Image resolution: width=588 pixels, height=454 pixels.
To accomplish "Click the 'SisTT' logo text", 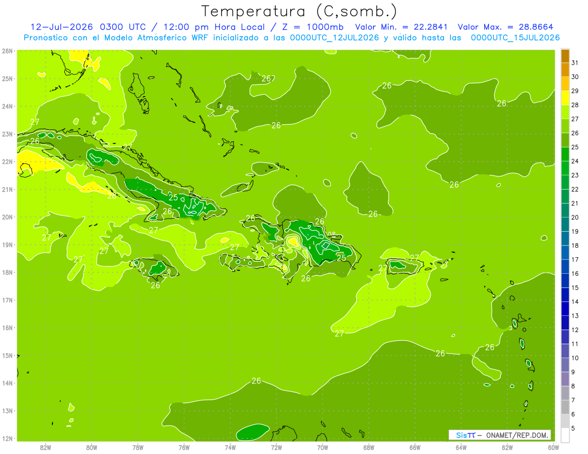I will point(465,435).
